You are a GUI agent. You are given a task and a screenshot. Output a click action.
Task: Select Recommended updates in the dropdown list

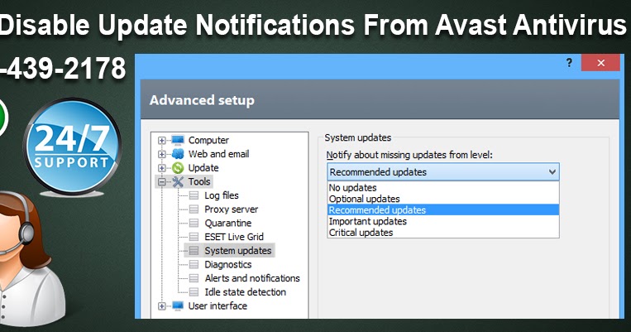point(443,210)
